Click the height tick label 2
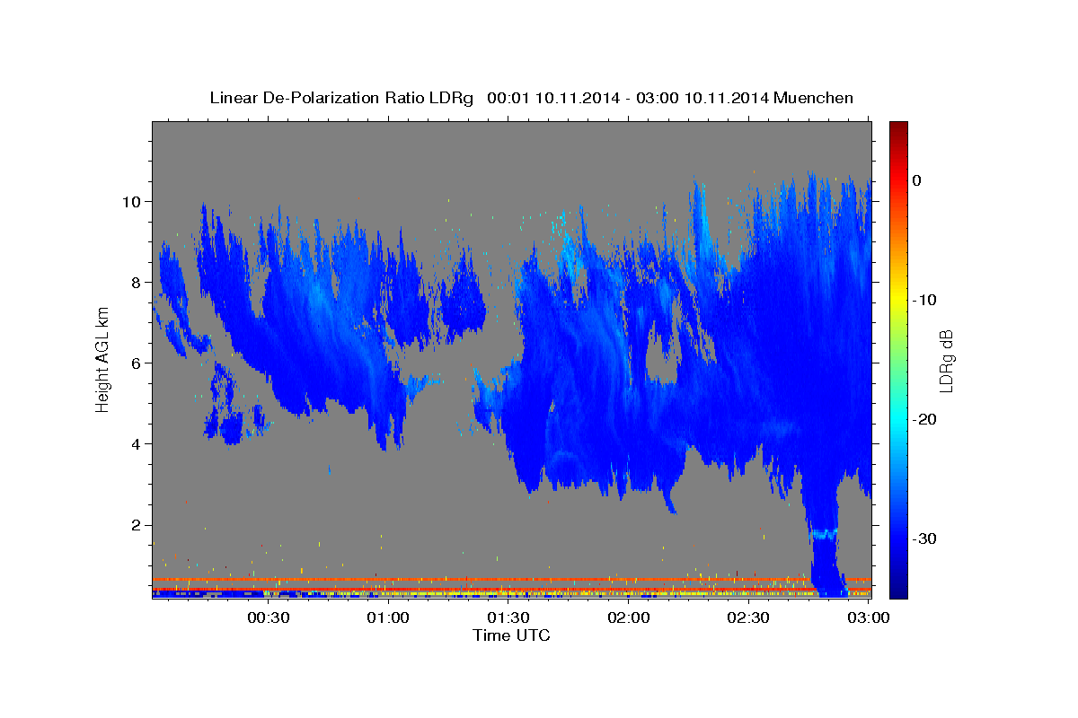The image size is (1078, 718). [136, 525]
